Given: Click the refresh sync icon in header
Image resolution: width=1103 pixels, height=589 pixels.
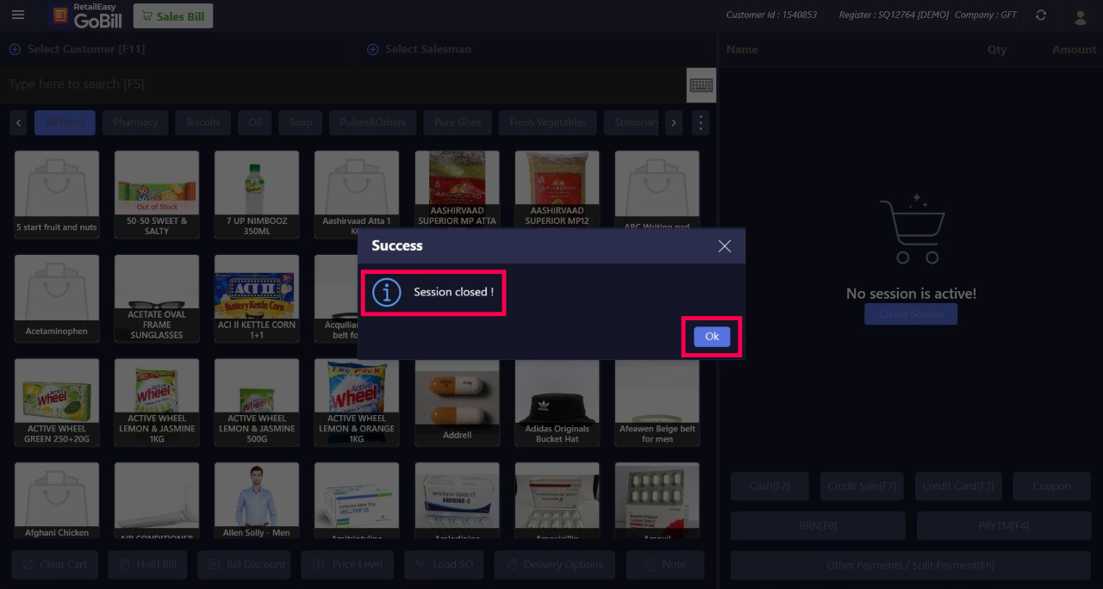Looking at the screenshot, I should [1041, 15].
